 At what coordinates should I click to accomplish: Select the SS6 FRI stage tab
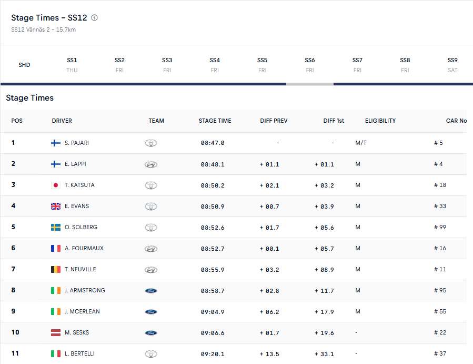tap(310, 65)
